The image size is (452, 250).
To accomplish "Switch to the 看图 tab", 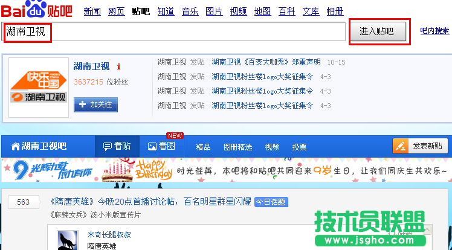I will [161, 146].
